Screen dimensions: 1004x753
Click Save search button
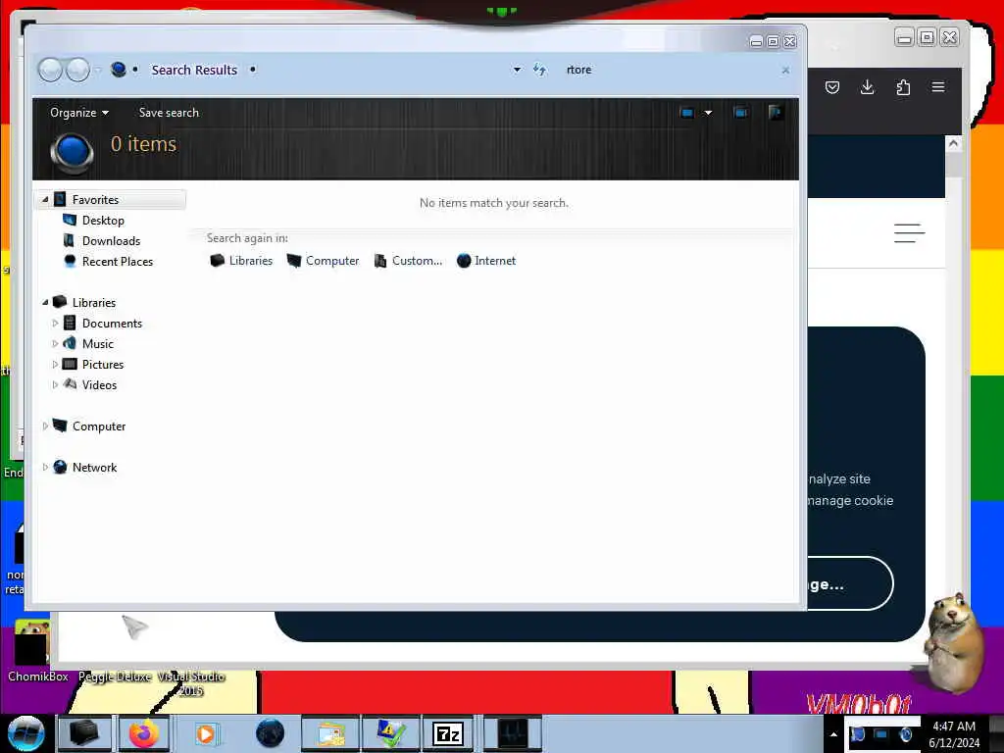(x=169, y=113)
